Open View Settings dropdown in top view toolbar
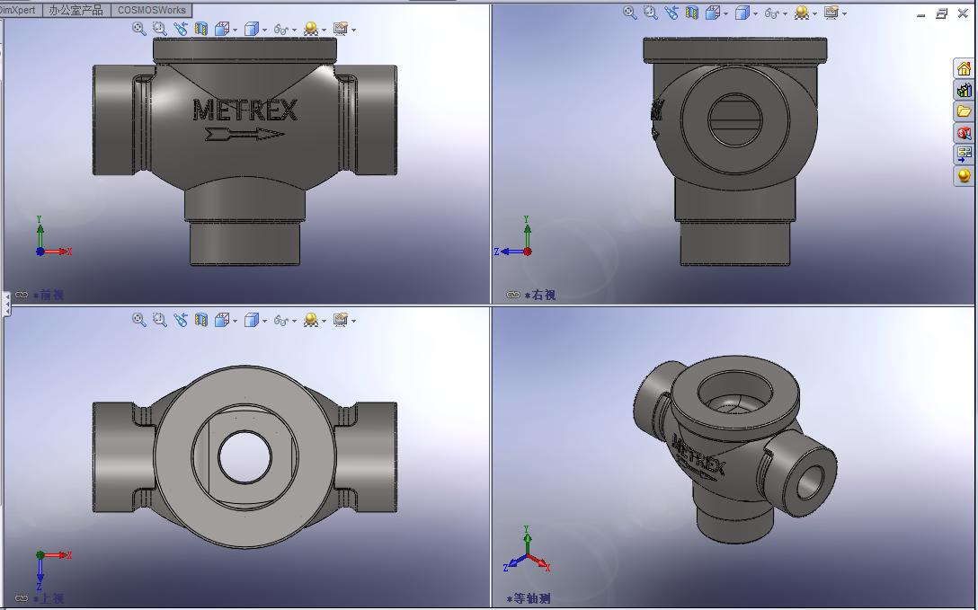 click(x=353, y=321)
